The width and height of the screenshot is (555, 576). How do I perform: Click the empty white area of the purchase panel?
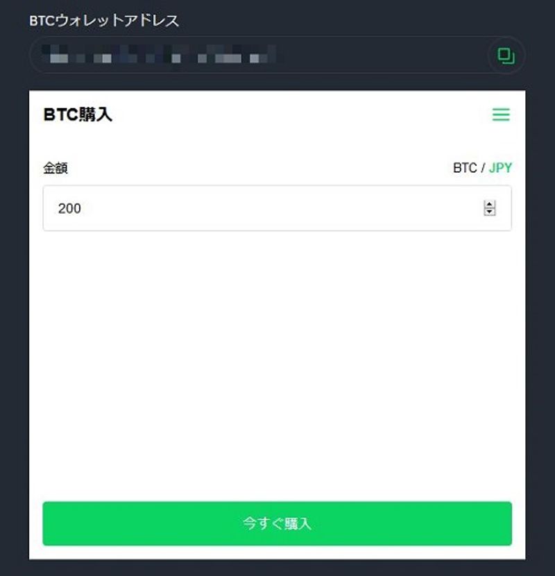[277, 364]
